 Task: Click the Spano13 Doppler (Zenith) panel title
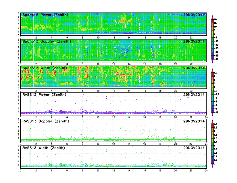pos(46,41)
